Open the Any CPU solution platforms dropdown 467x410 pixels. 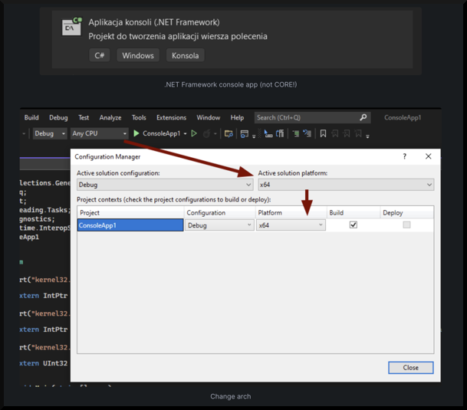[100, 133]
